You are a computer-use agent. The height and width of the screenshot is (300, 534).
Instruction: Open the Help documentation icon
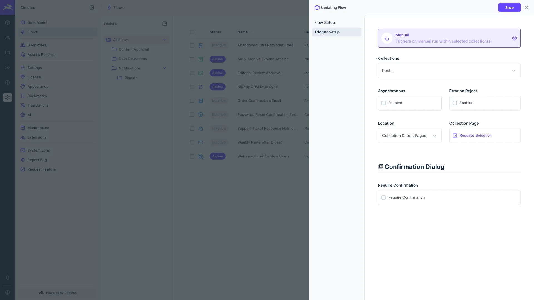click(x=8, y=82)
